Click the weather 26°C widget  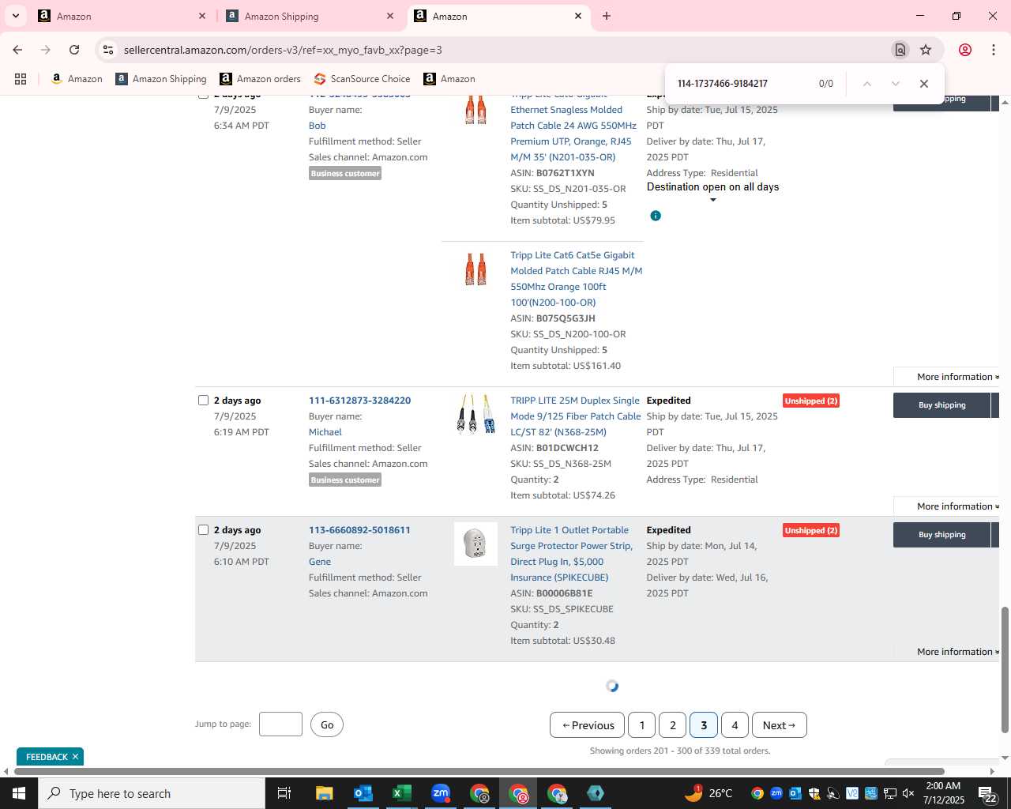[x=709, y=793]
